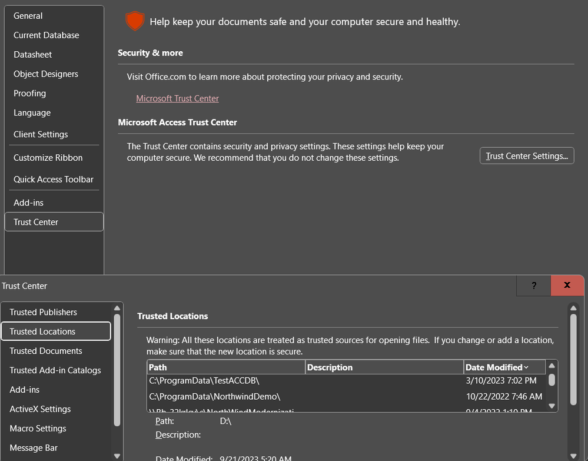Click down arrow of Trust Center category scrollbar
This screenshot has height=461, width=588.
(117, 456)
